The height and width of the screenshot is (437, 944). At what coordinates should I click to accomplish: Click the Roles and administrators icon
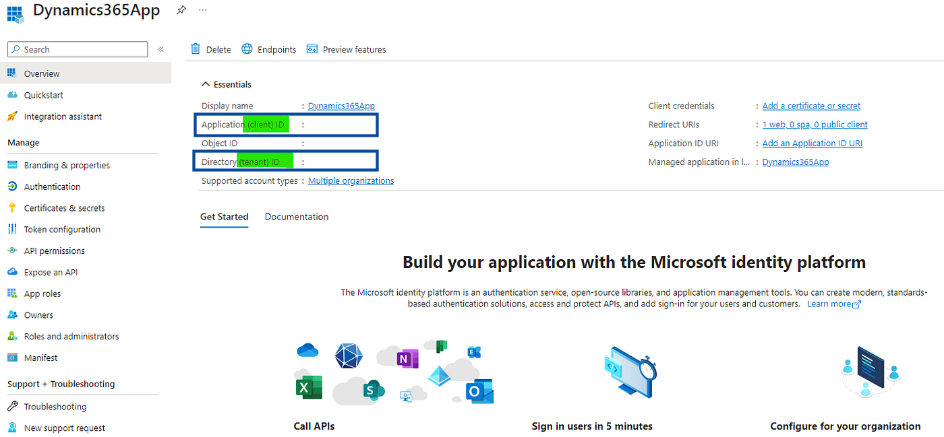pos(12,336)
